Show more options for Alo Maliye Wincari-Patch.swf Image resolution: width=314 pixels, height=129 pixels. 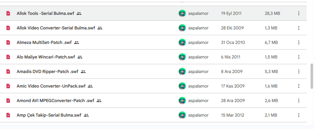299,57
